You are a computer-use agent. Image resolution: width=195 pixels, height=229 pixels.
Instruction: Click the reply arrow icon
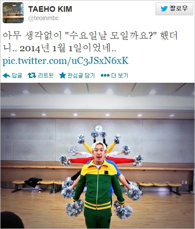7,76
